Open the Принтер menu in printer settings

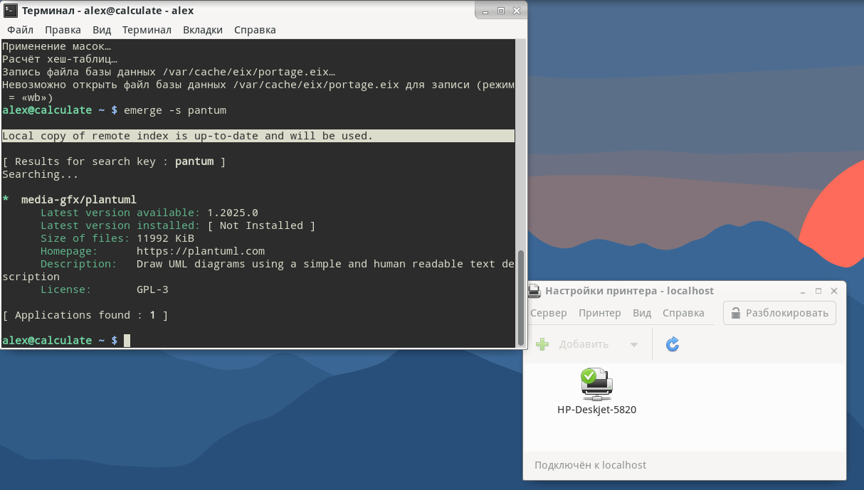pos(600,313)
